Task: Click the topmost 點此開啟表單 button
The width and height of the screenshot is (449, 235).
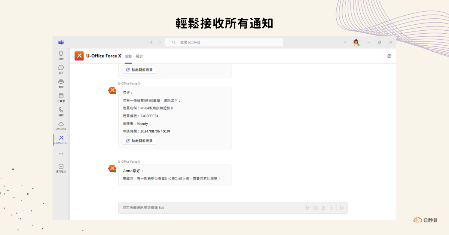Action: click(x=139, y=70)
